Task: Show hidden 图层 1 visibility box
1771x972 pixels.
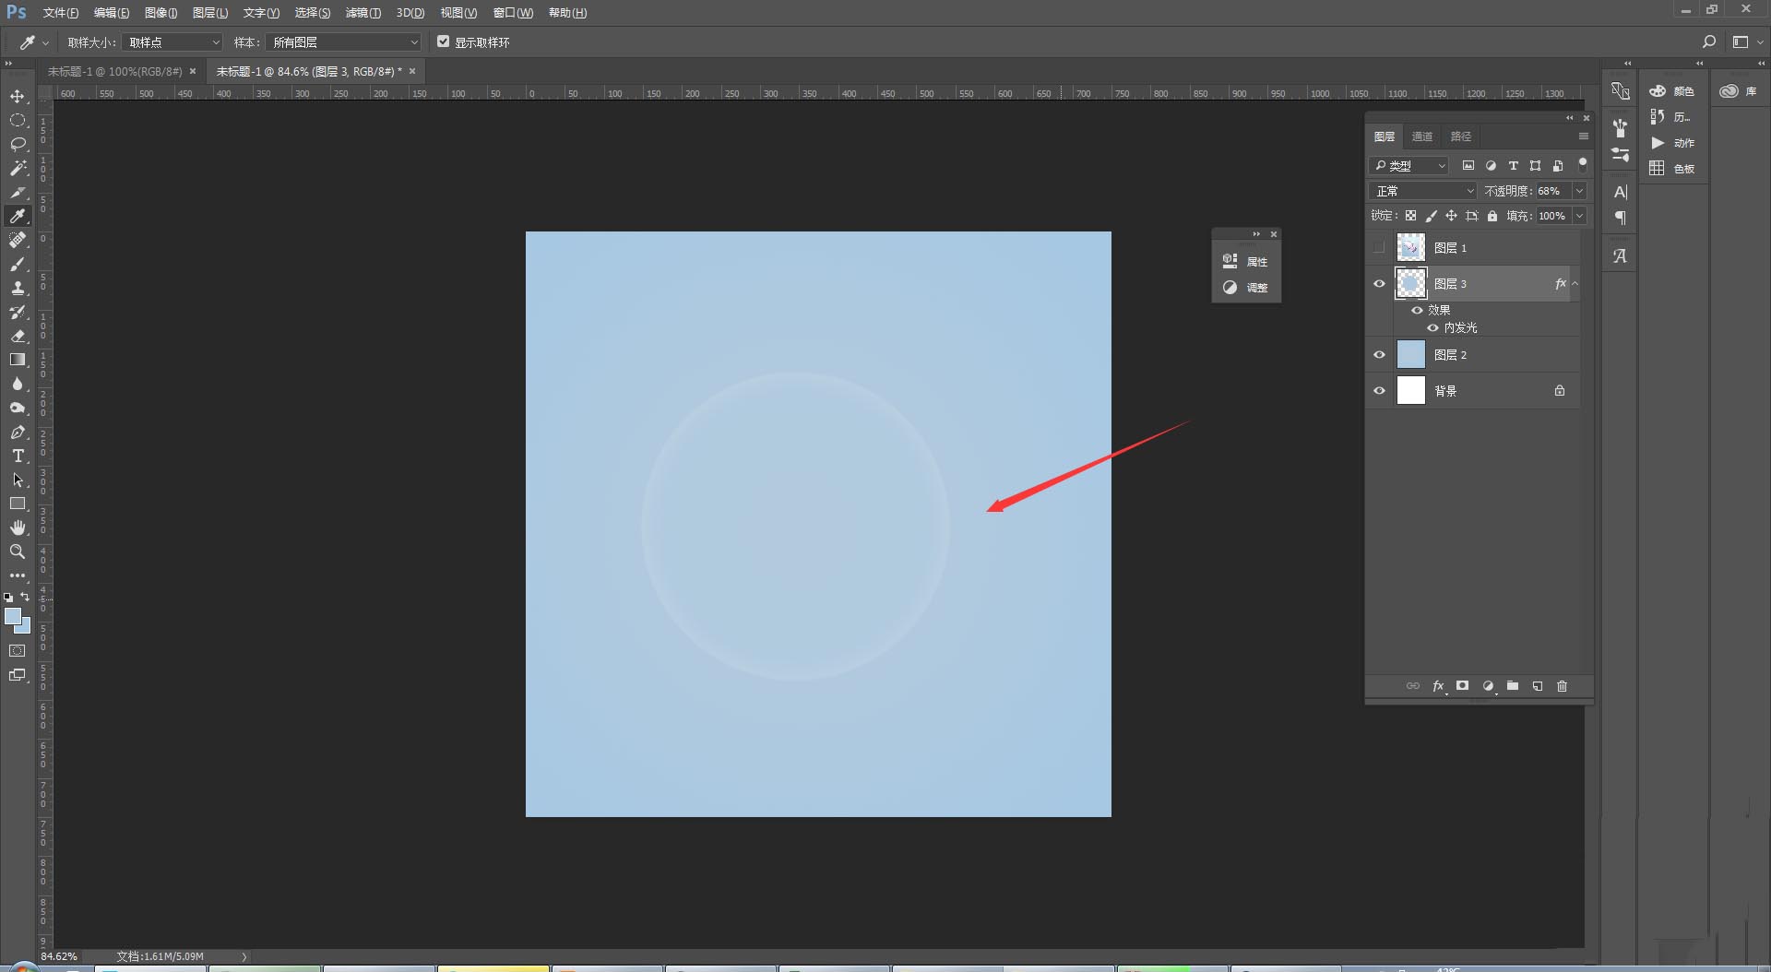Action: (1379, 247)
